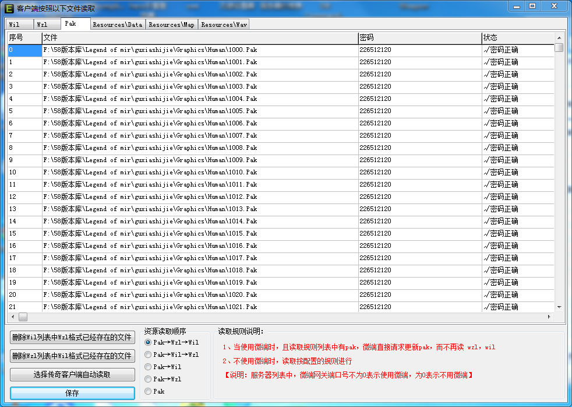Click the 状态 column header
Screen dimensions: 572x407
[517, 37]
